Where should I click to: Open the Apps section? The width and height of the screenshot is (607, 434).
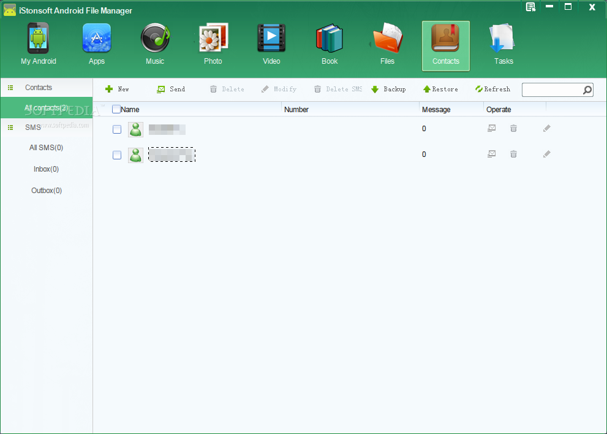[97, 45]
